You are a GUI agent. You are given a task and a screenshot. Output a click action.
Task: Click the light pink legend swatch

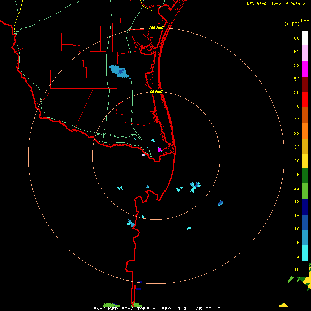305,53
